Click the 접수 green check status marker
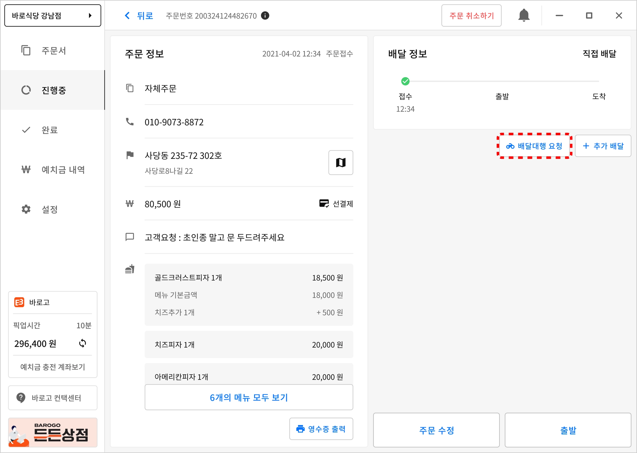 pyautogui.click(x=405, y=81)
